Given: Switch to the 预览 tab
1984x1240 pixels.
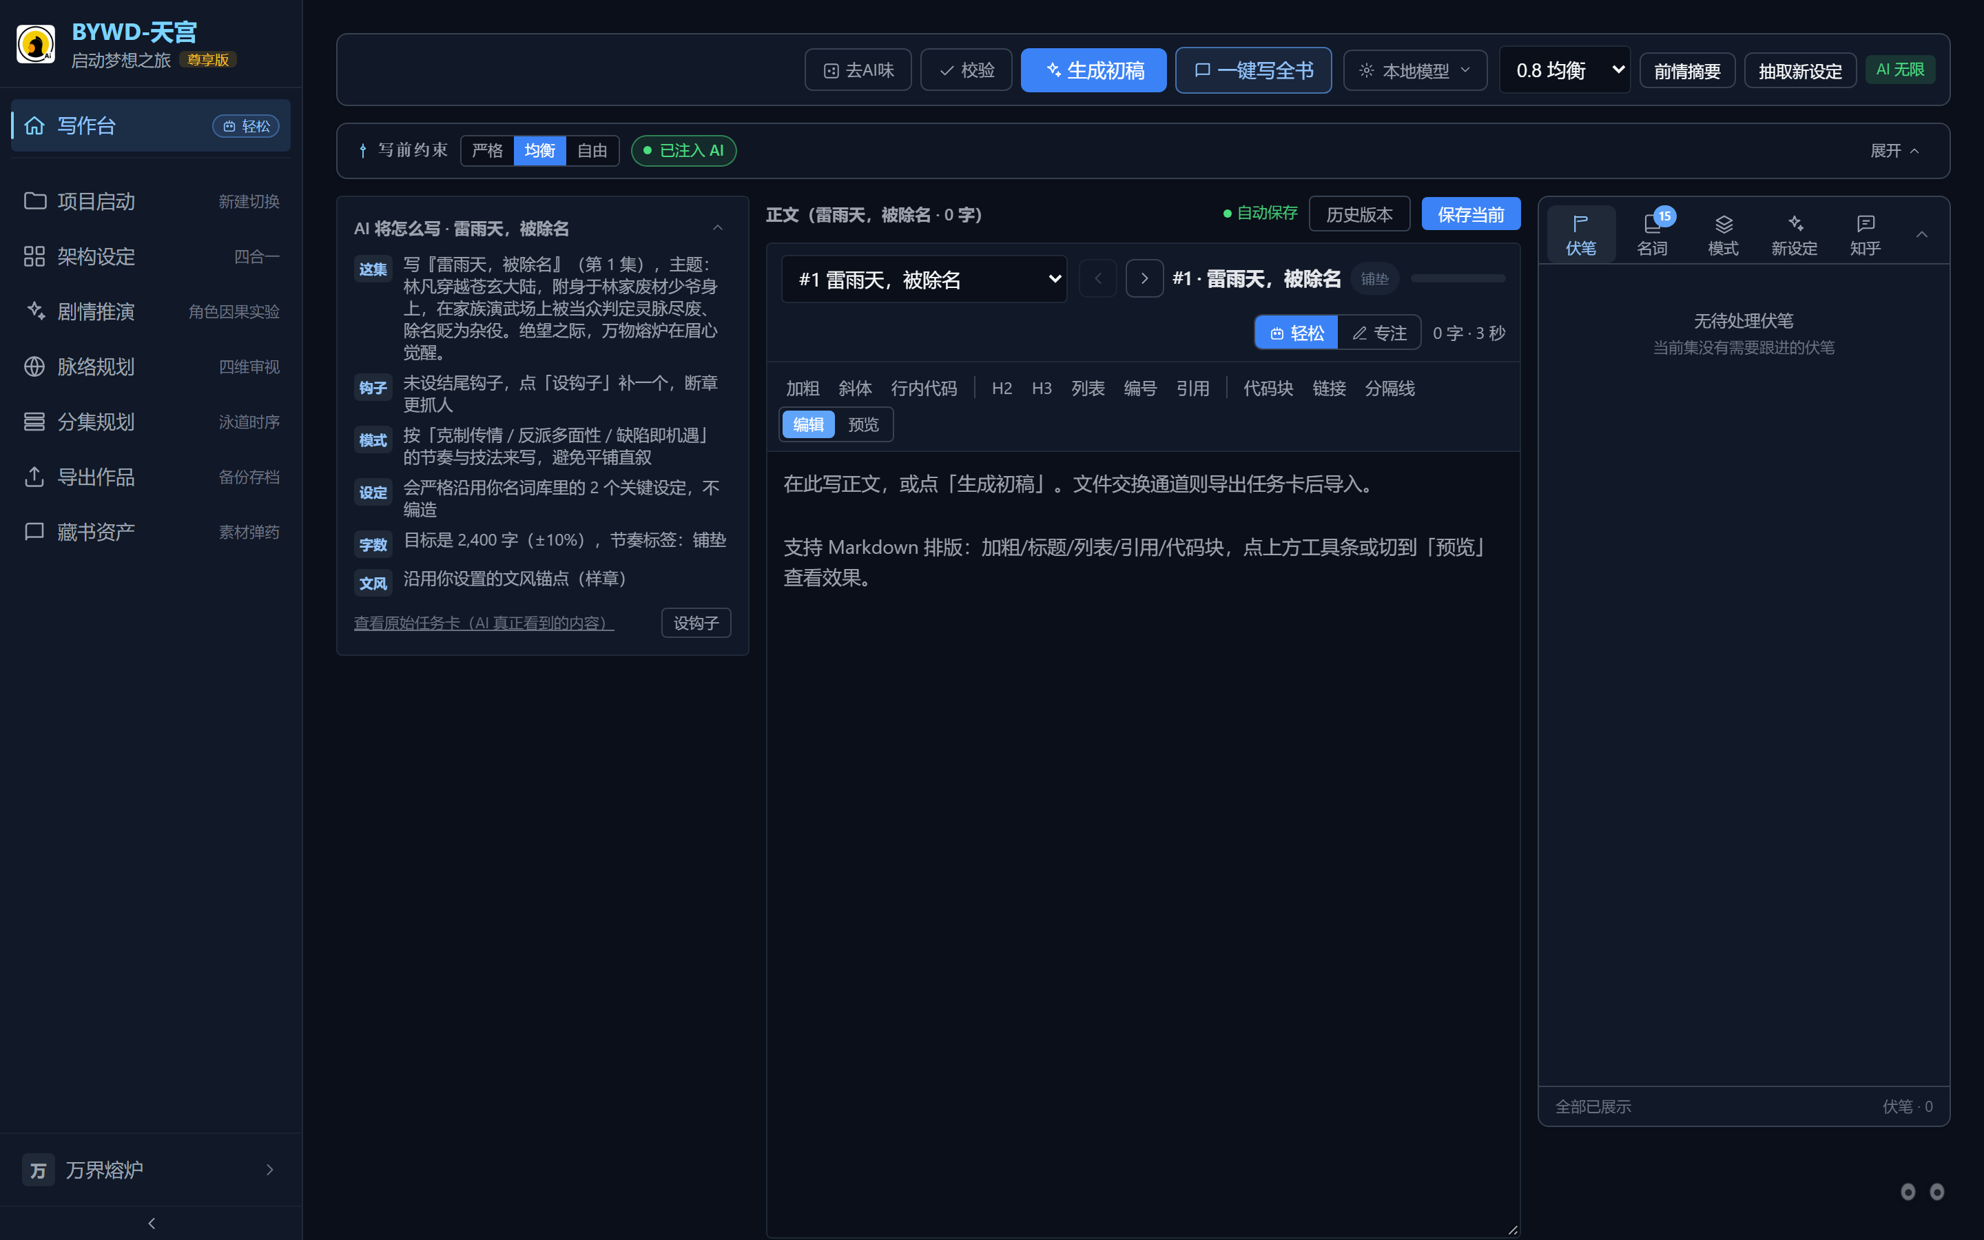Looking at the screenshot, I should 863,425.
